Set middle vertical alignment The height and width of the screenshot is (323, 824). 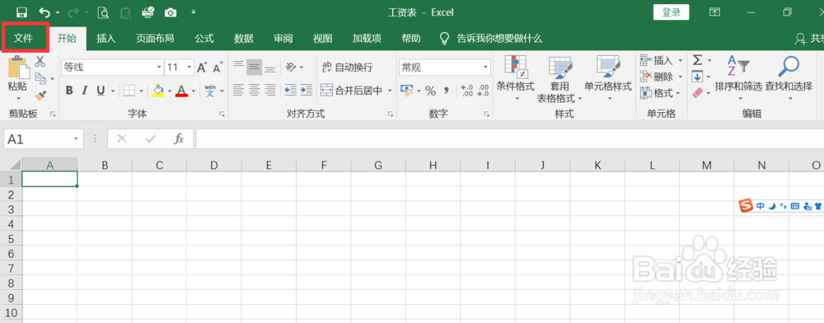(x=255, y=67)
